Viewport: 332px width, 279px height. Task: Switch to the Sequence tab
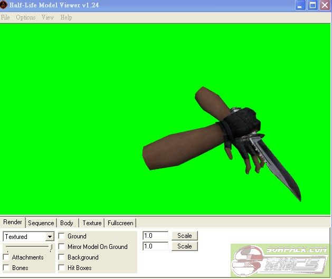(41, 223)
